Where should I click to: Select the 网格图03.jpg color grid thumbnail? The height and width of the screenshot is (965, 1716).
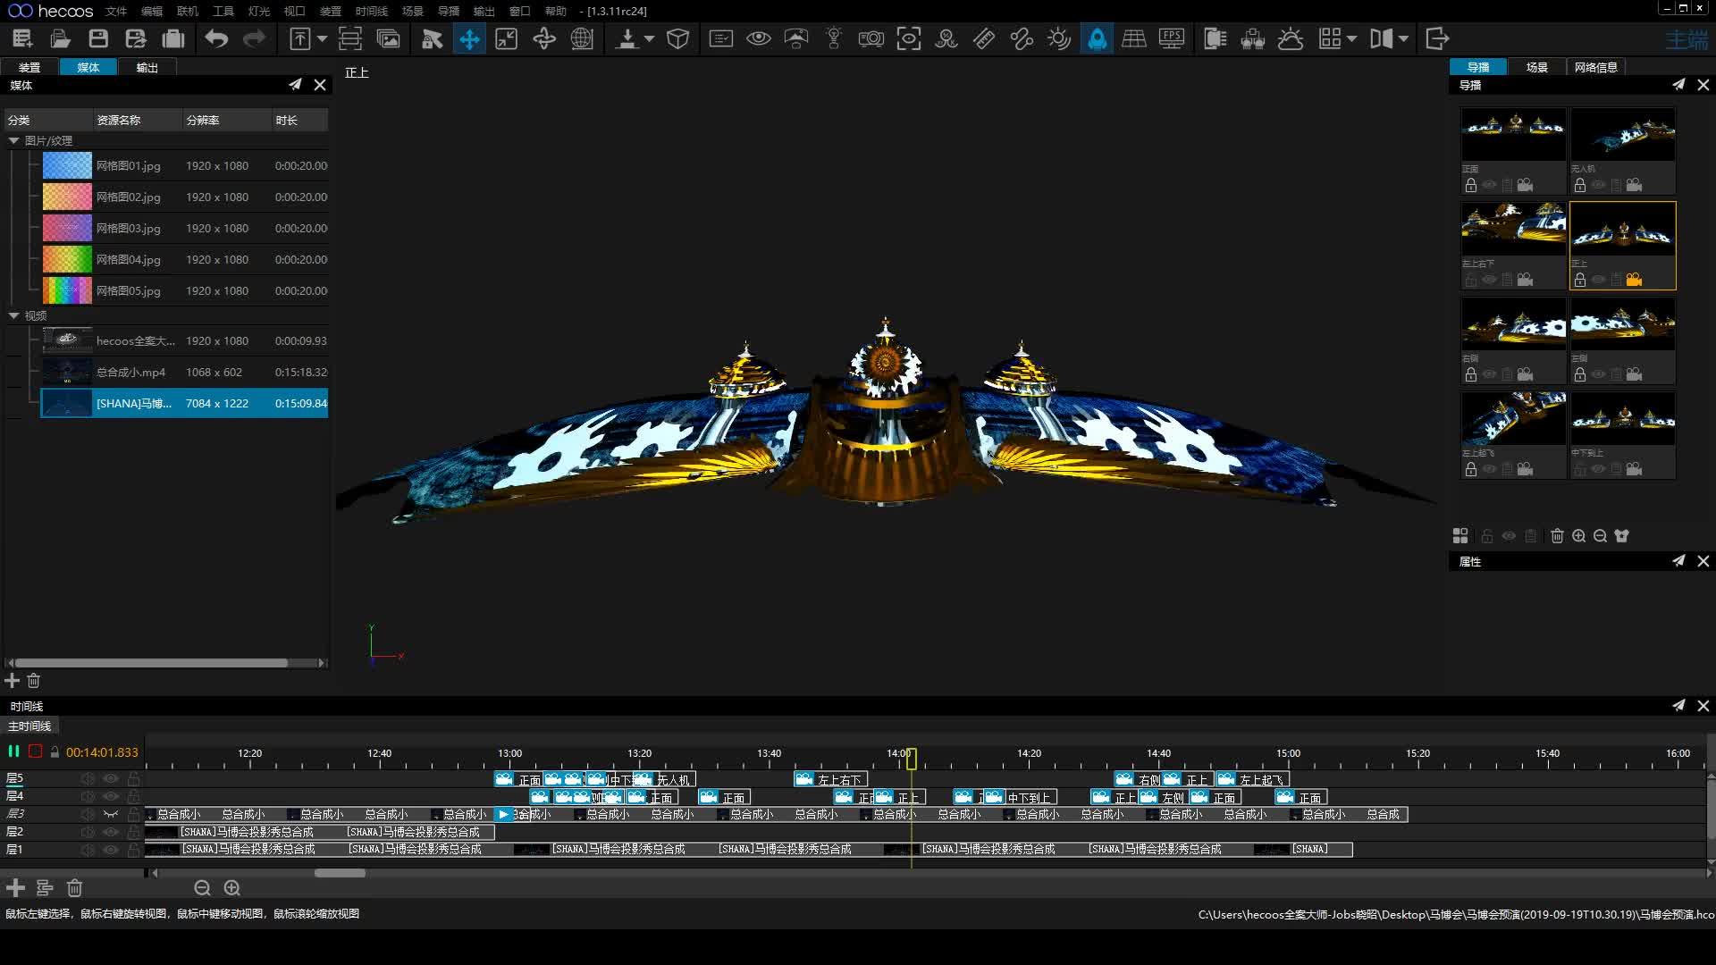[x=67, y=228]
